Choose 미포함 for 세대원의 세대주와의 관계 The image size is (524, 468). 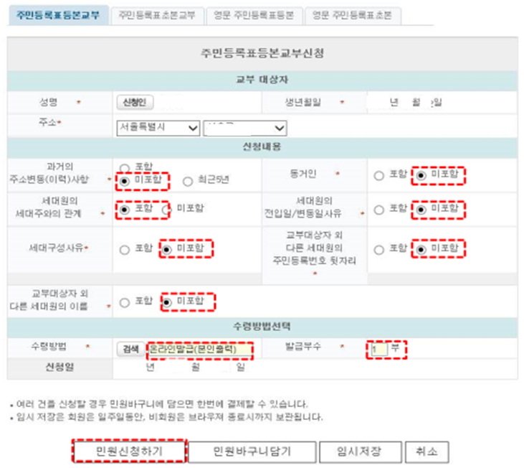pos(167,209)
